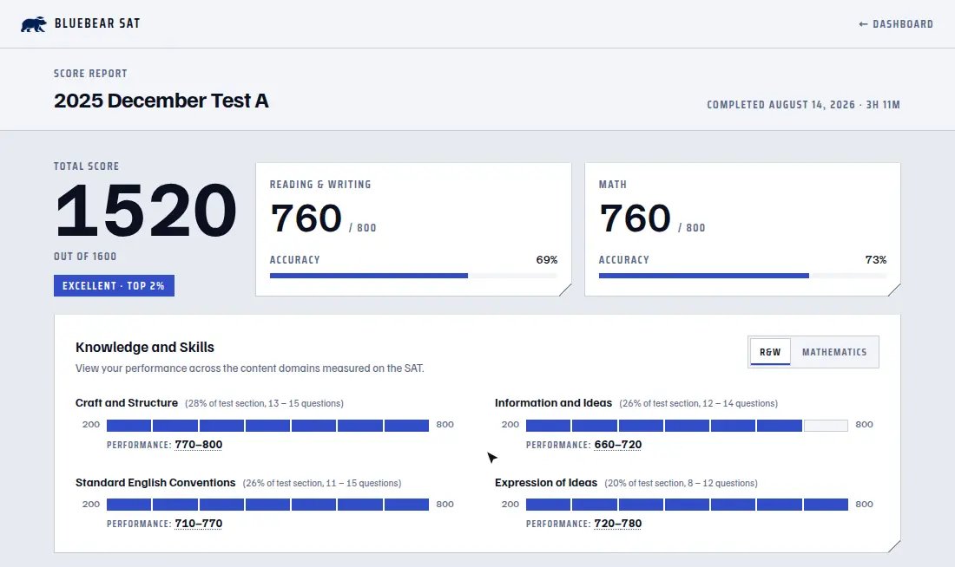The width and height of the screenshot is (955, 567).
Task: Click the Math accuracy progress bar
Action: pyautogui.click(x=742, y=276)
